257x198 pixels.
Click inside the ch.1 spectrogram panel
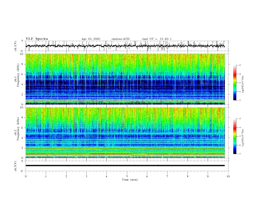pyautogui.click(x=125, y=79)
